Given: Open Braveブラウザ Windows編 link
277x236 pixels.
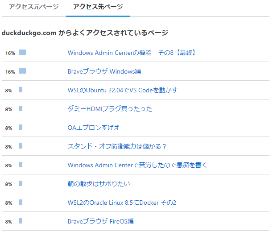Looking at the screenshot, I should [104, 71].
